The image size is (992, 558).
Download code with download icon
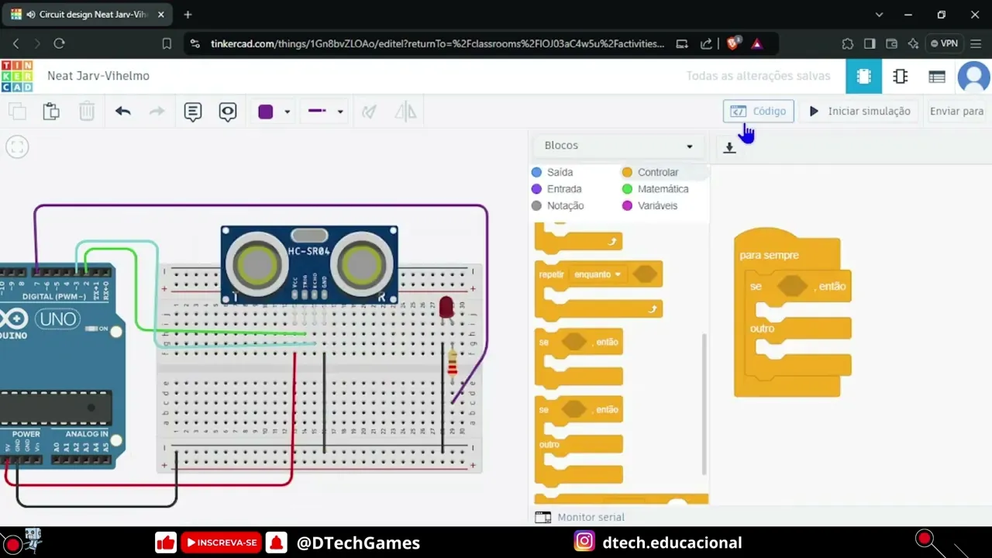click(x=729, y=147)
